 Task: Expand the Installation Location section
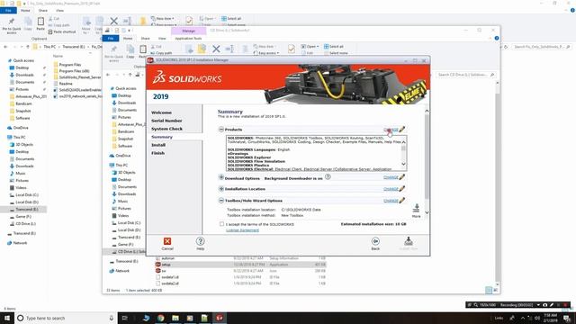(221, 188)
